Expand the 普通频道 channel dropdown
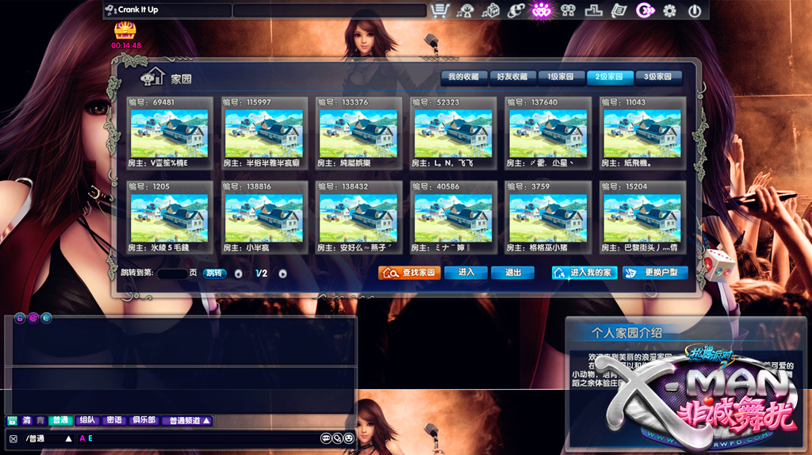Screen dimensions: 812x455 [189, 421]
